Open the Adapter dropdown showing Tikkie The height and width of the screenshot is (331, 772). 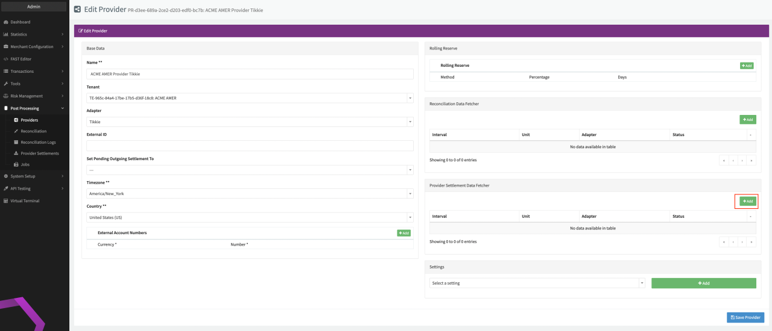pos(250,122)
